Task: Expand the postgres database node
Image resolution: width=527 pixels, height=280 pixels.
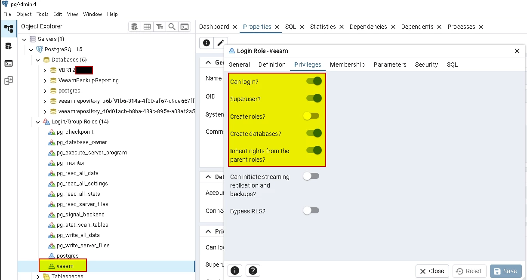Action: click(x=45, y=91)
